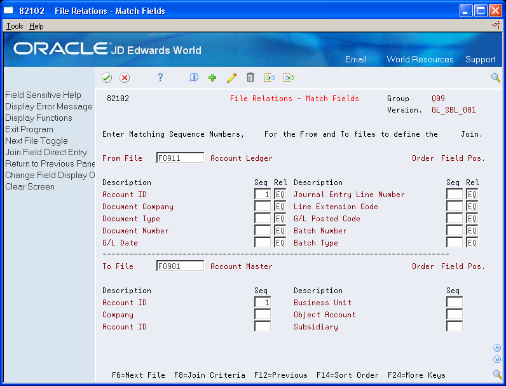Click F8=Join Criteria function key
This screenshot has height=386, width=506.
[209, 375]
